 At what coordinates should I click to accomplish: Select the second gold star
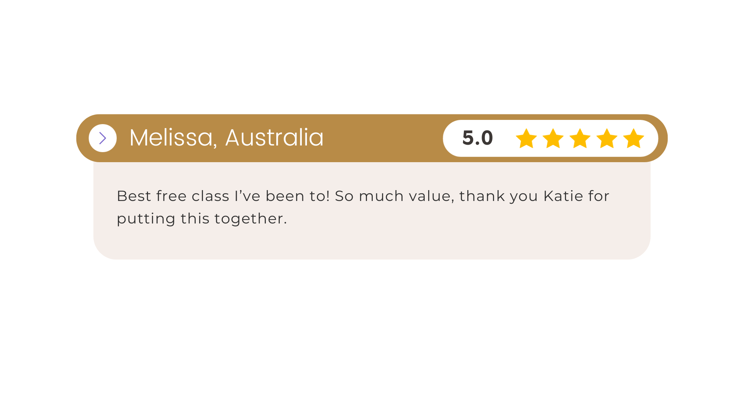pyautogui.click(x=553, y=139)
